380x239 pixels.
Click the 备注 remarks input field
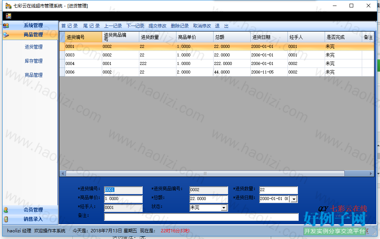[x=201, y=217]
